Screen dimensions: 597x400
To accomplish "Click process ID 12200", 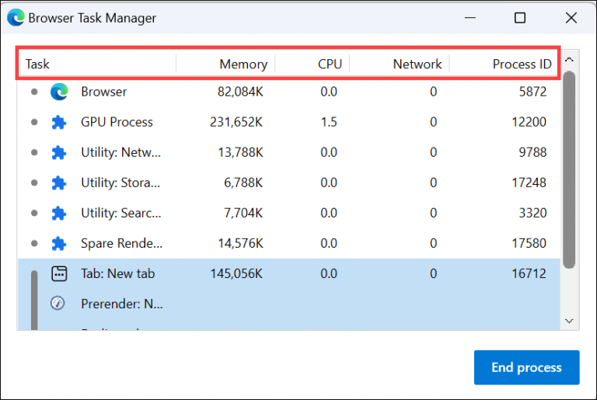I will coord(529,122).
